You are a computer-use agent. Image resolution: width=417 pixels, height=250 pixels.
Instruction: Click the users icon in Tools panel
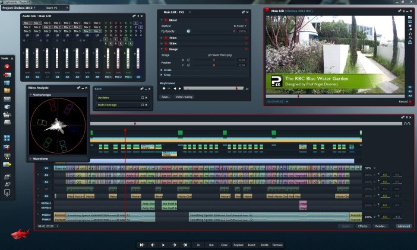click(x=7, y=184)
